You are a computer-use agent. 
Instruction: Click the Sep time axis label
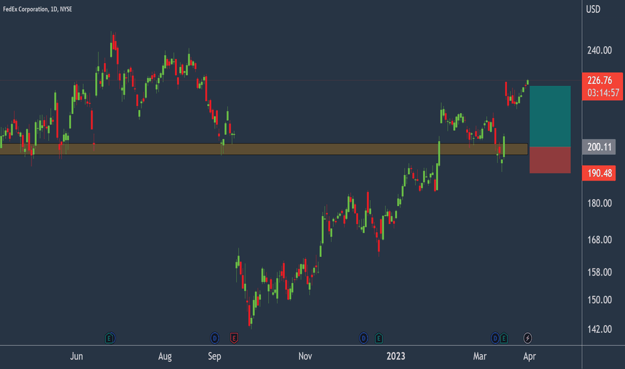click(x=215, y=356)
